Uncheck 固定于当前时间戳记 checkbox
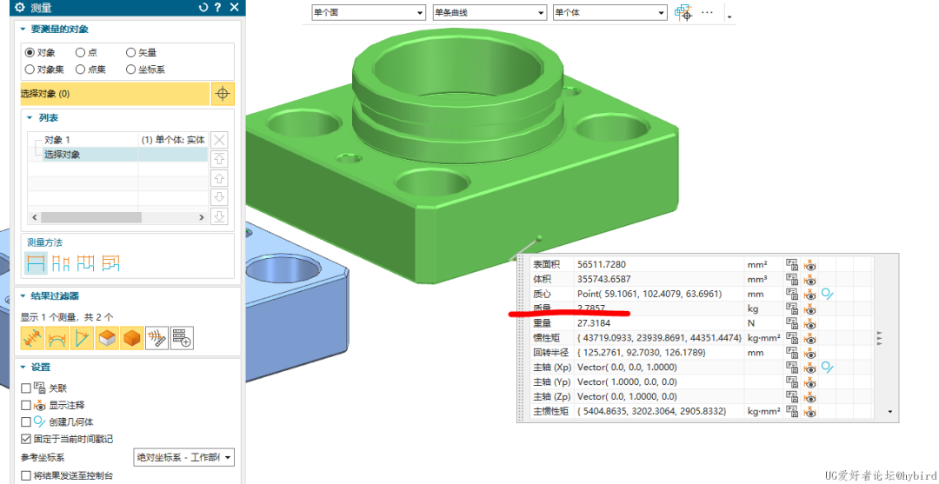 click(x=25, y=439)
